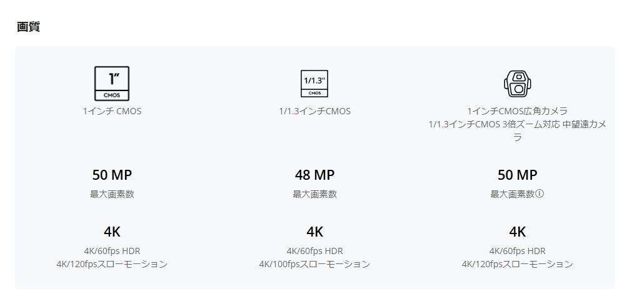Click the 48 MP value
627x299 pixels.
coord(314,175)
